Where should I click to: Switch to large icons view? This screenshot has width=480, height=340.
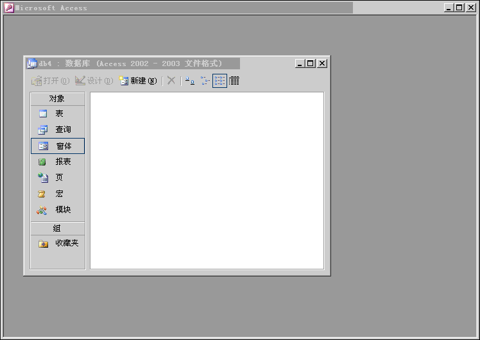pyautogui.click(x=190, y=81)
